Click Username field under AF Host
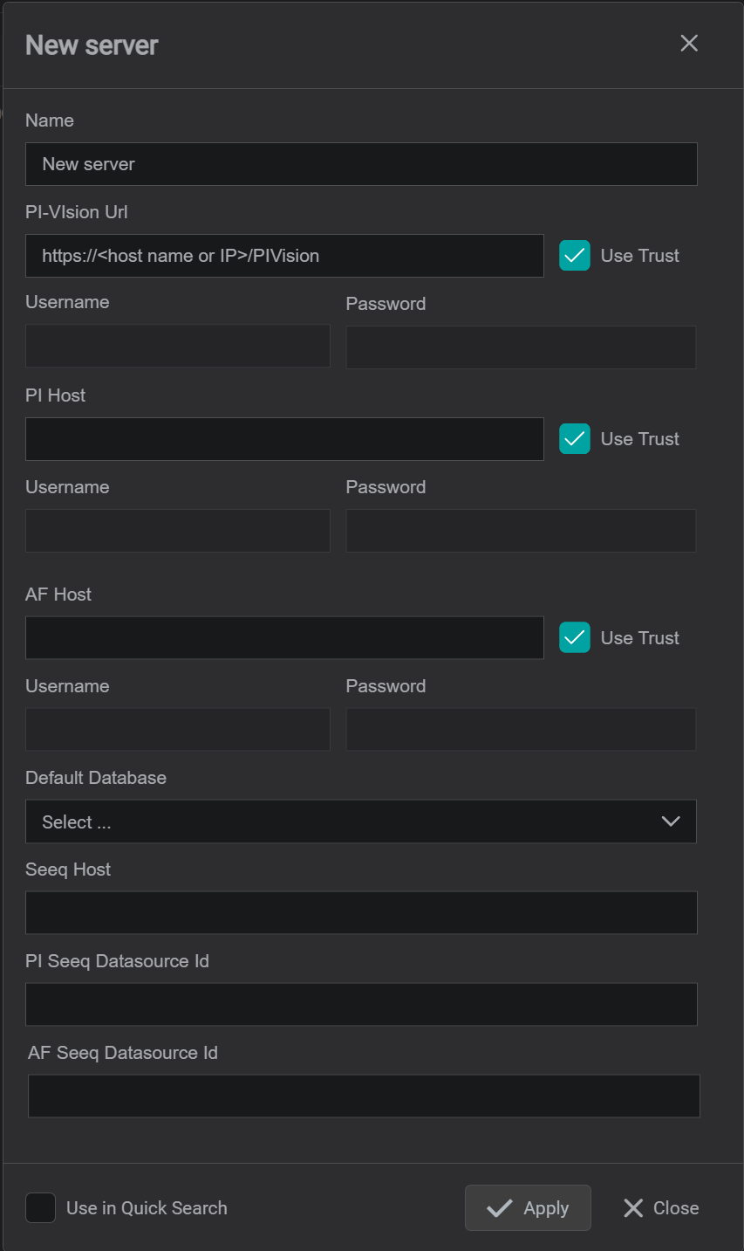The height and width of the screenshot is (1251, 744). 178,729
